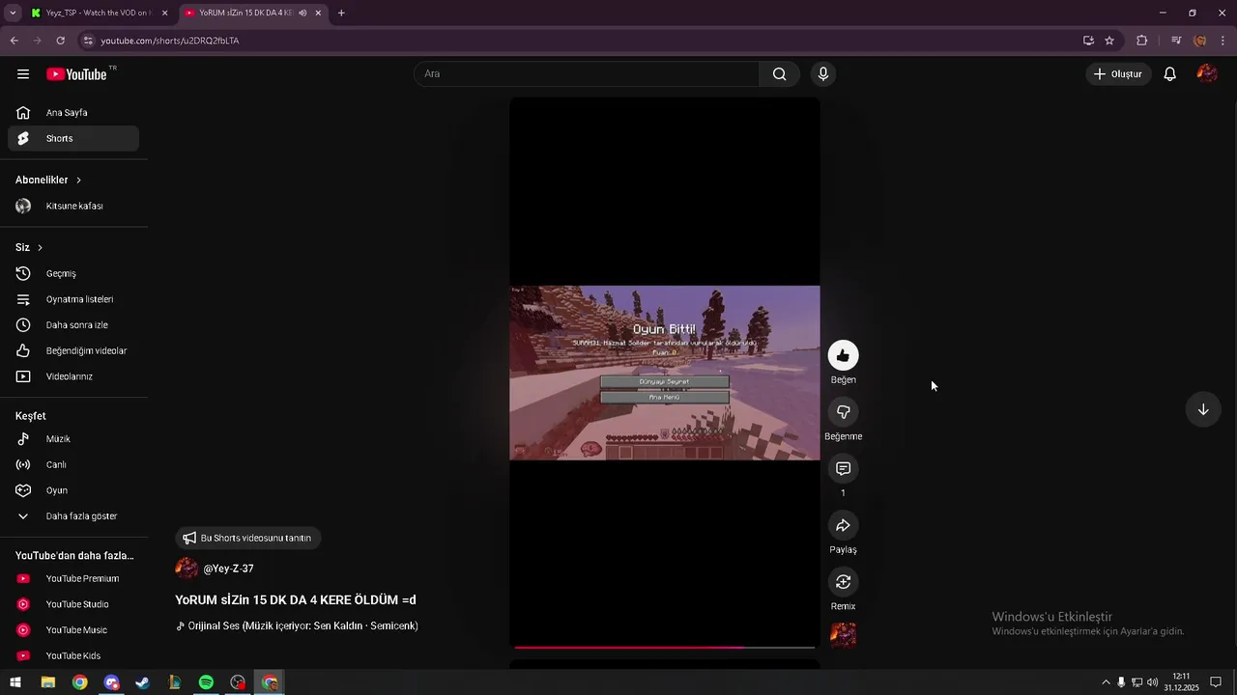
Task: Open Steam from taskbar
Action: (x=142, y=682)
